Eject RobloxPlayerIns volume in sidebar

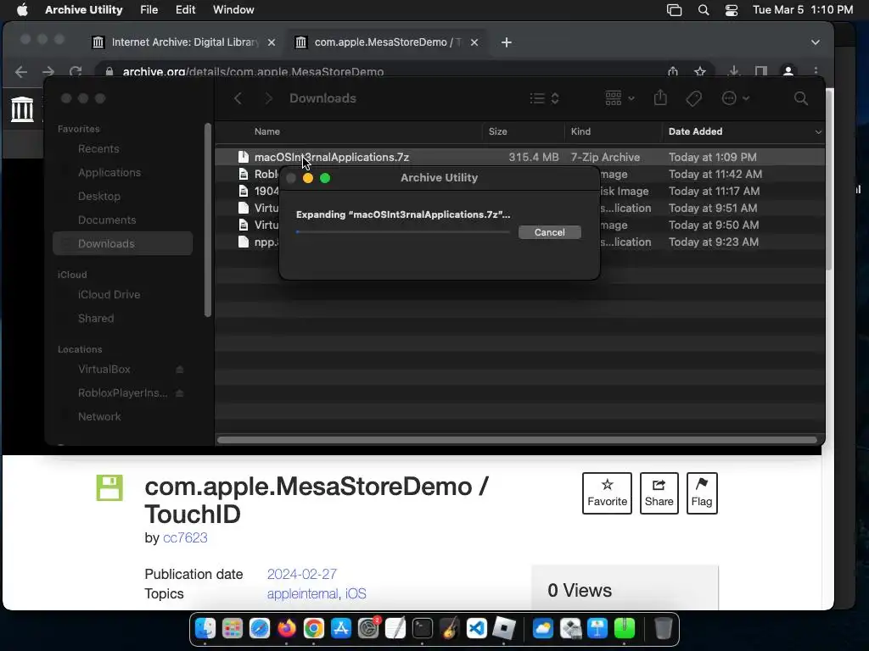(x=180, y=393)
